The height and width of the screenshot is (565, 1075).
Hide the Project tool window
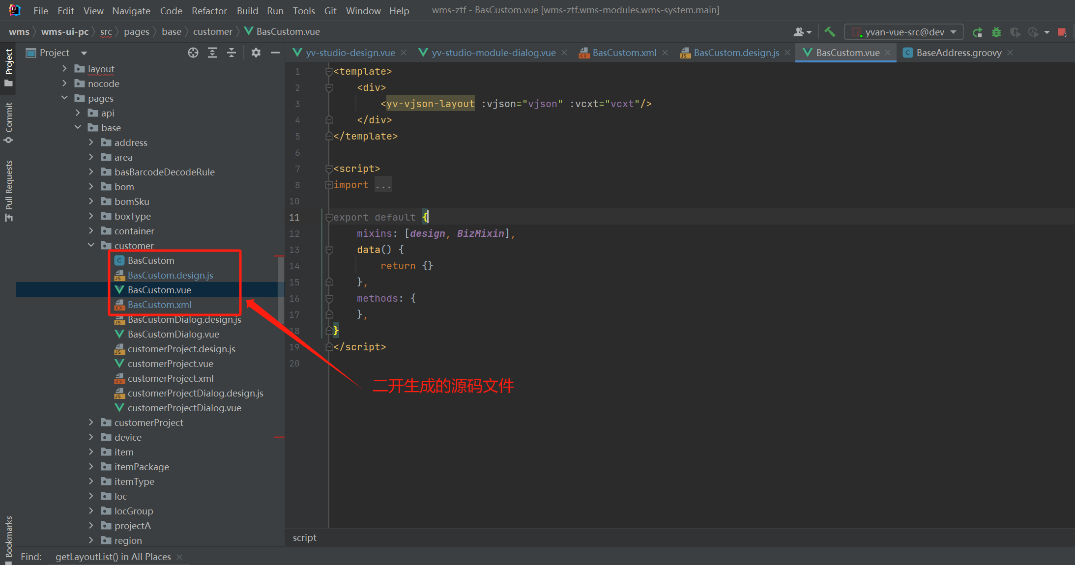[275, 53]
